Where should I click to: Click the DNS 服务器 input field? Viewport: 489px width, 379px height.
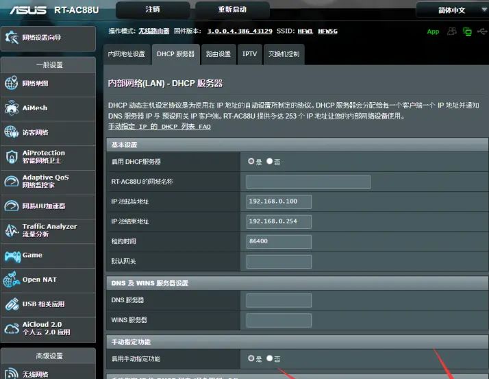pos(279,300)
